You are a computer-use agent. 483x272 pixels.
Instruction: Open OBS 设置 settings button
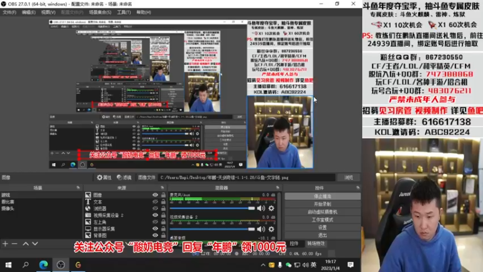322,227
